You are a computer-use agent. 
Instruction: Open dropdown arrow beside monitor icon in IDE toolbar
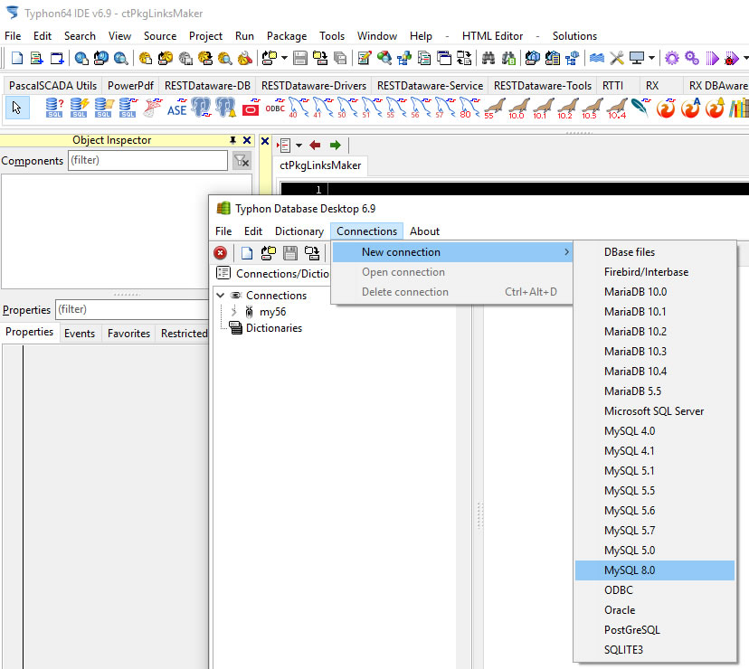651,58
